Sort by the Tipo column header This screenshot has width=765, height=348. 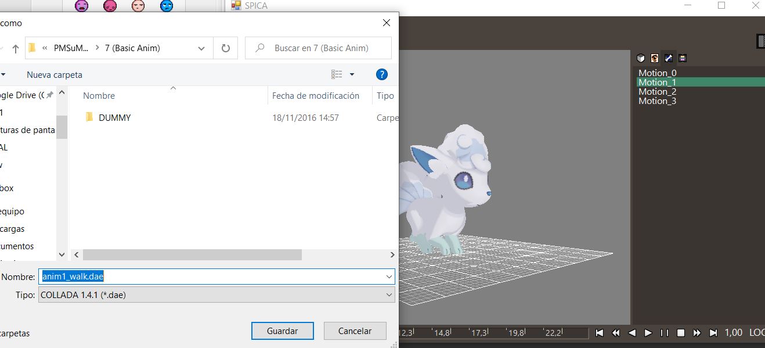[x=385, y=96]
